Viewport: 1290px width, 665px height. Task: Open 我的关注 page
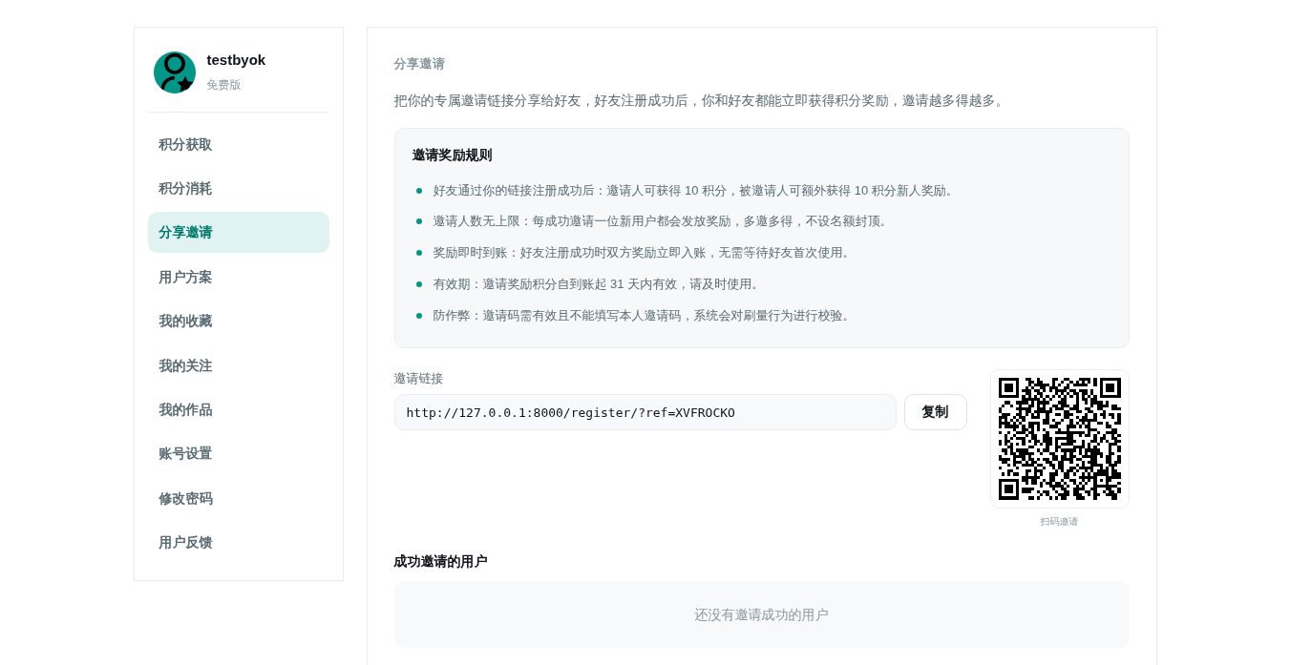(239, 365)
